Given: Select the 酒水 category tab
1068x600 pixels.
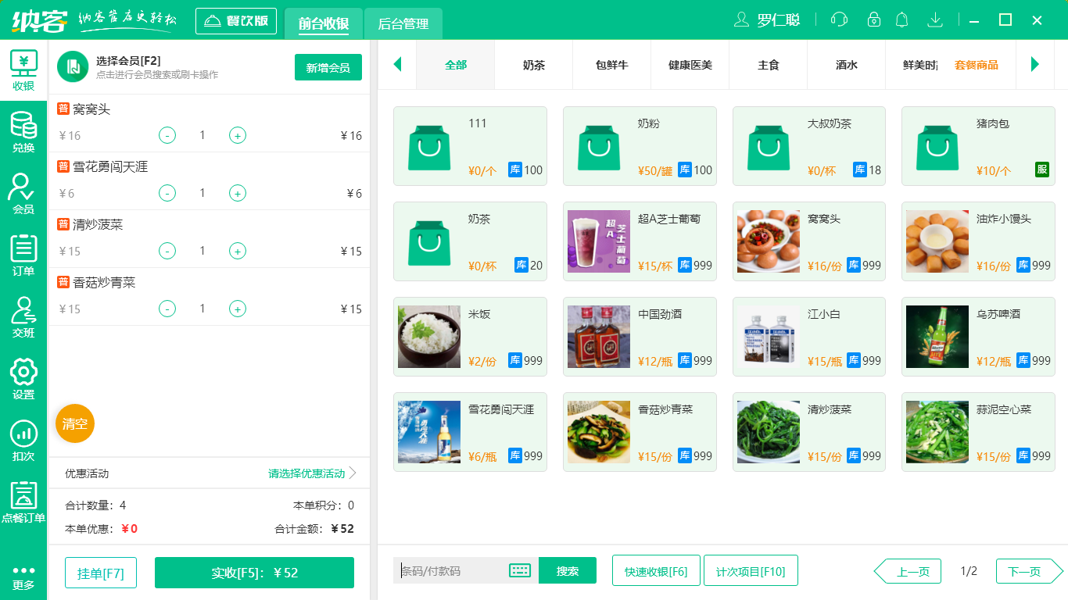Looking at the screenshot, I should coord(845,66).
